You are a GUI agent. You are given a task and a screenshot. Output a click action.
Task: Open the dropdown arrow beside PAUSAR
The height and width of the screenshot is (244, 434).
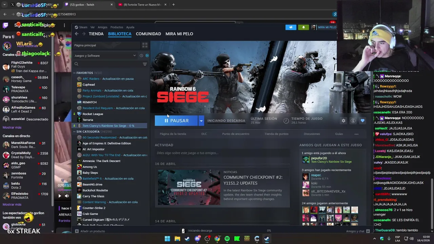tap(201, 121)
